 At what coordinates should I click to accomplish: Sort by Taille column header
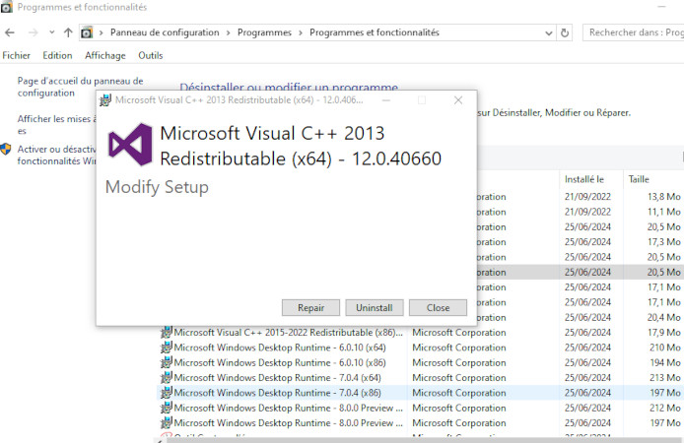click(x=639, y=179)
